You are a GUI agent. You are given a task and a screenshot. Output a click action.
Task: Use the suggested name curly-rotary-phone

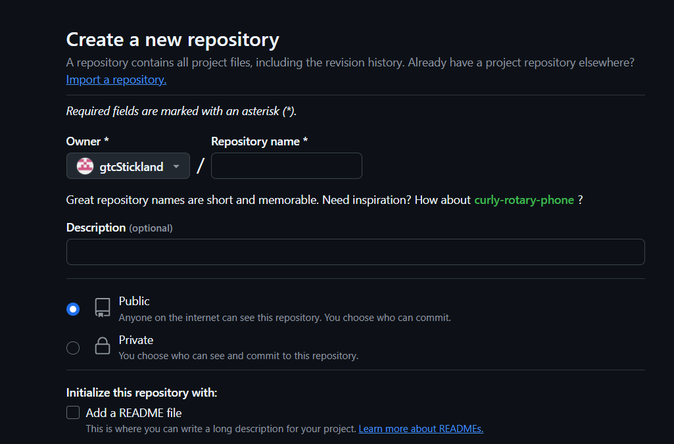524,200
